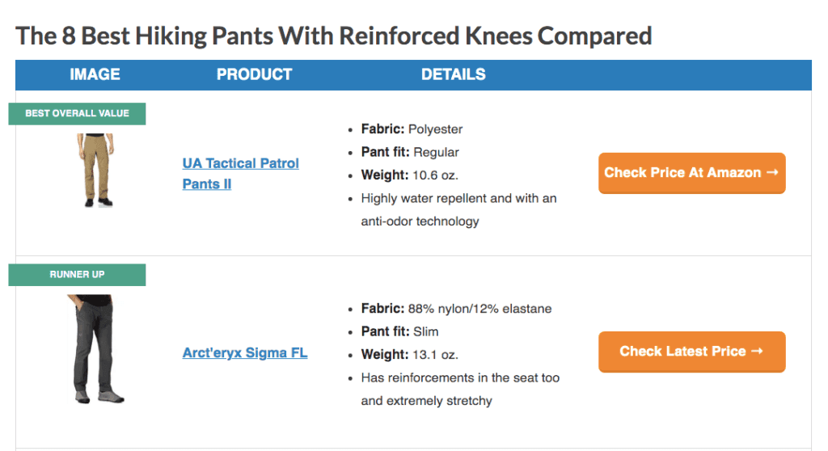Screen dimensions: 828x451
Task: Click the IMAGE column header
Action: [95, 74]
